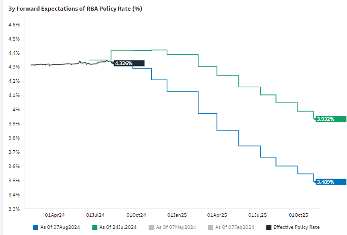347x235 pixels.
Task: Enable the "As Of 07May2024" legend label
Action: pos(177,227)
